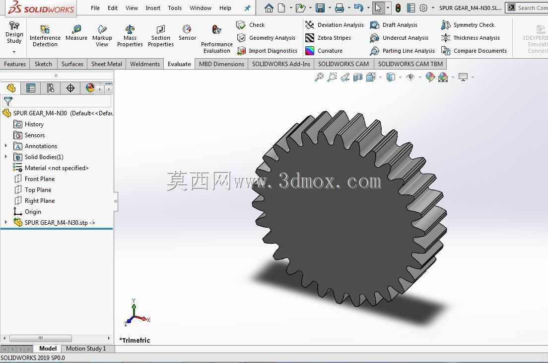
Task: Open Markup View
Action: pyautogui.click(x=102, y=36)
